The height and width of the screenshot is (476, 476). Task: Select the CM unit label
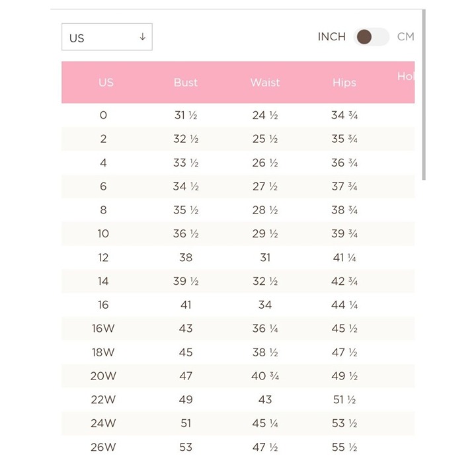pyautogui.click(x=405, y=37)
